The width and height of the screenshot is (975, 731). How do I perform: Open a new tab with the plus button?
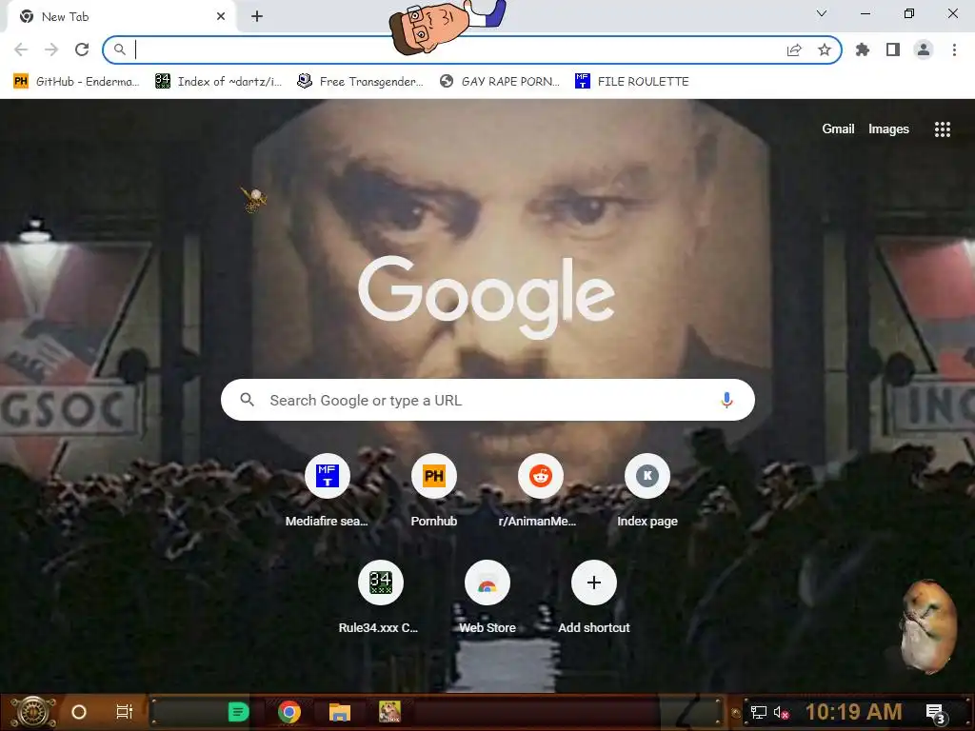pos(257,16)
